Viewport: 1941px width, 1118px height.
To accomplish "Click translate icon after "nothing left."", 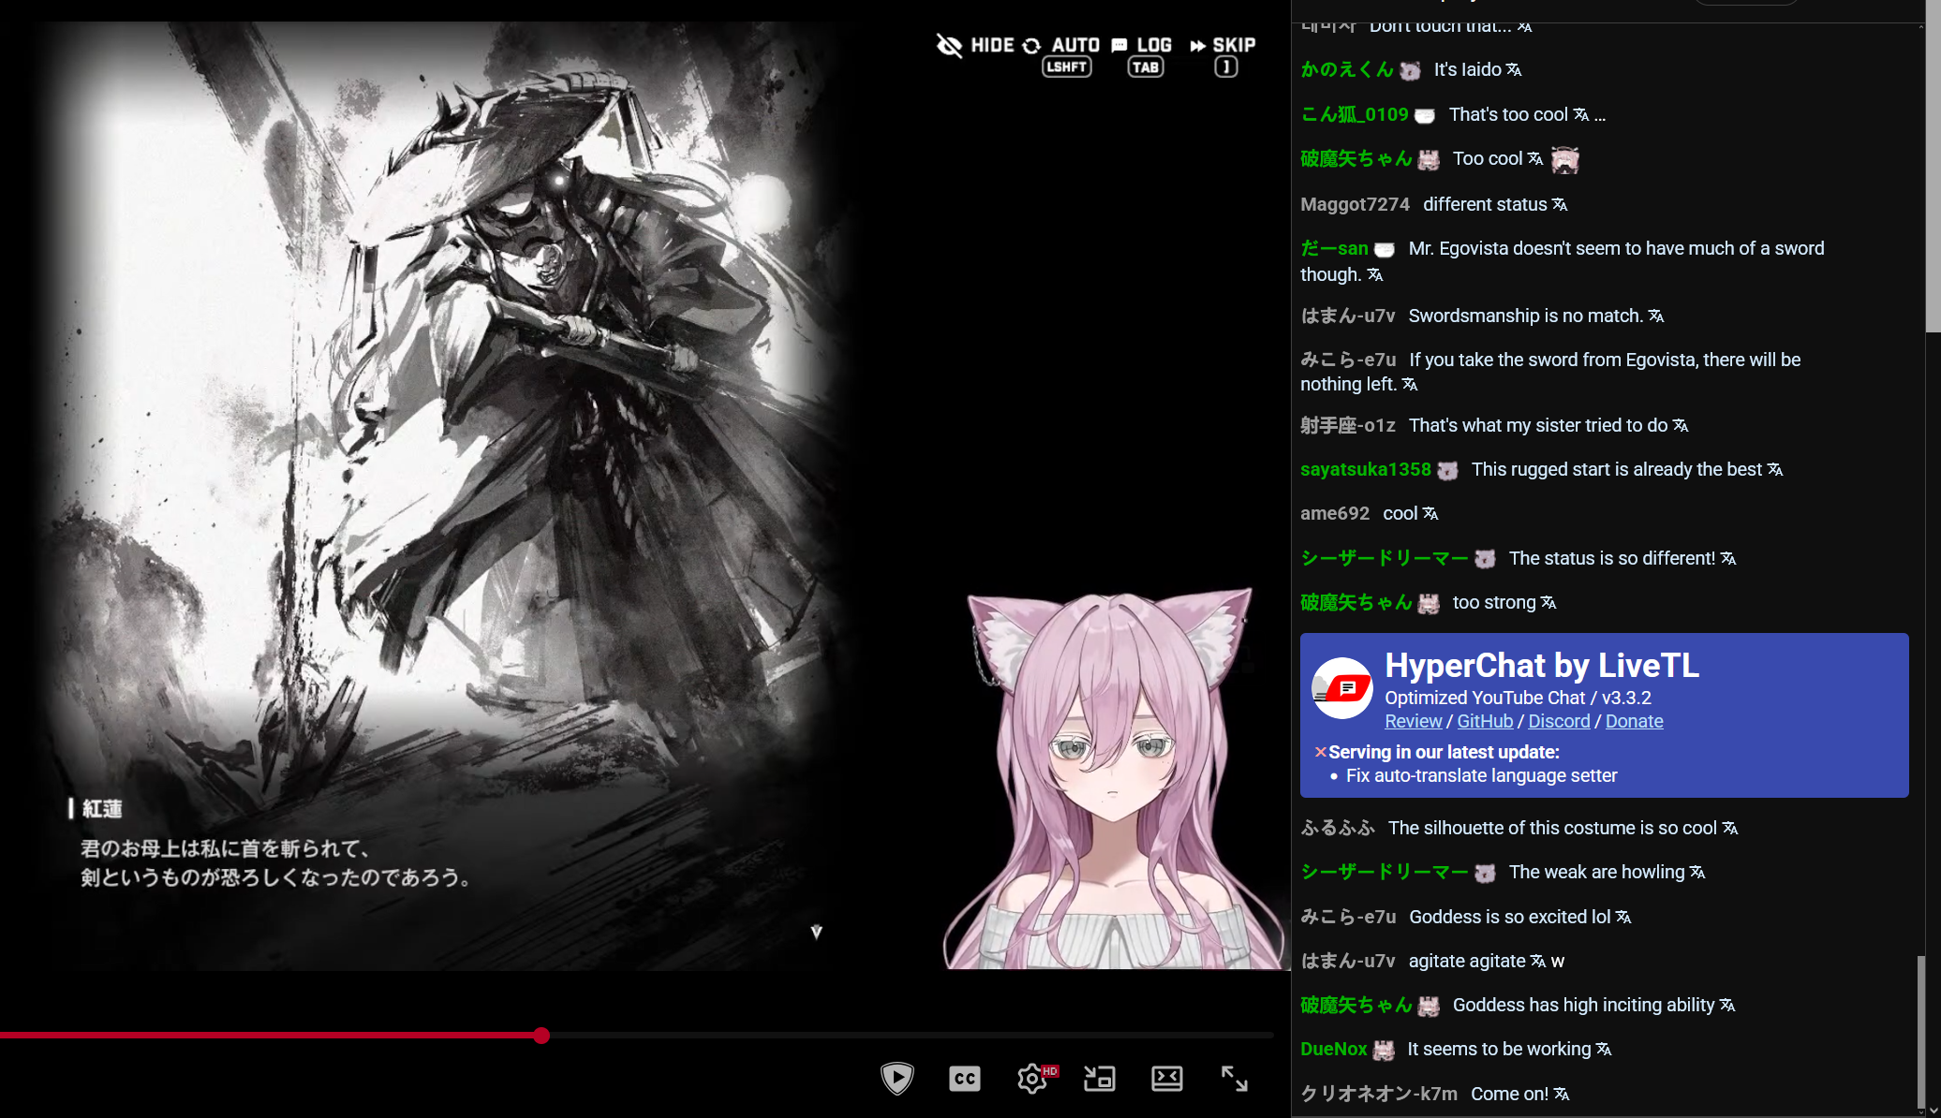I will click(x=1409, y=385).
